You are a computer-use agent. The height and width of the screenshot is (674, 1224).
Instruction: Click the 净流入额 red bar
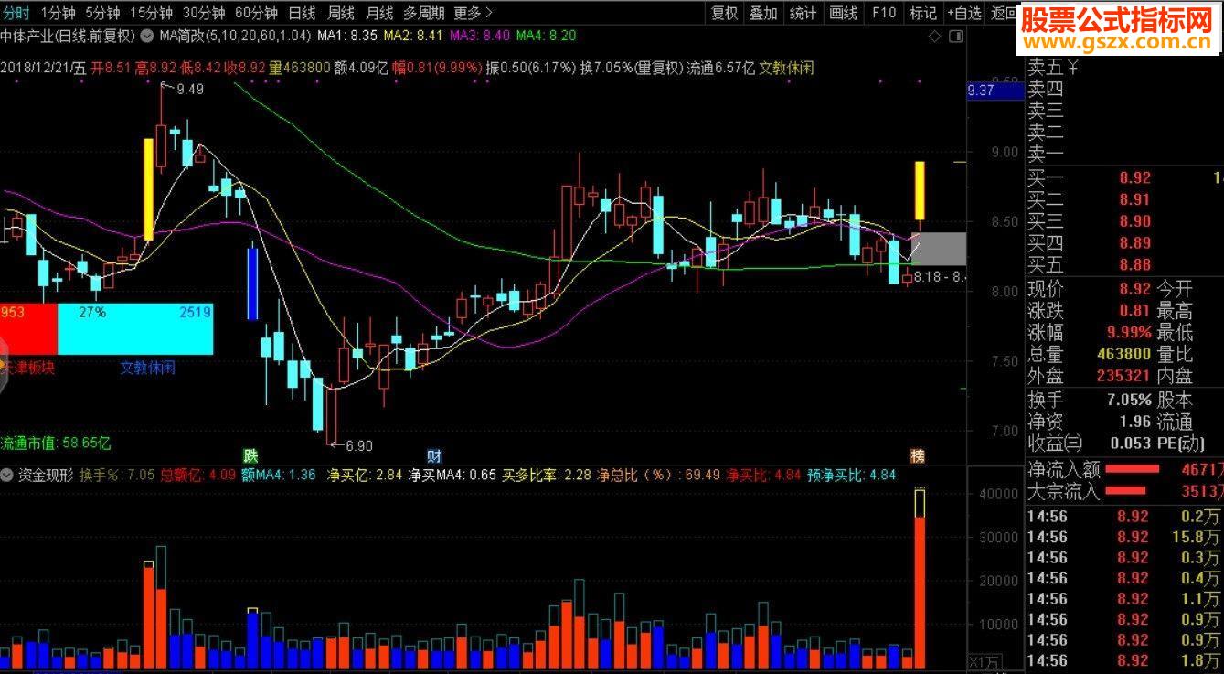(1132, 469)
